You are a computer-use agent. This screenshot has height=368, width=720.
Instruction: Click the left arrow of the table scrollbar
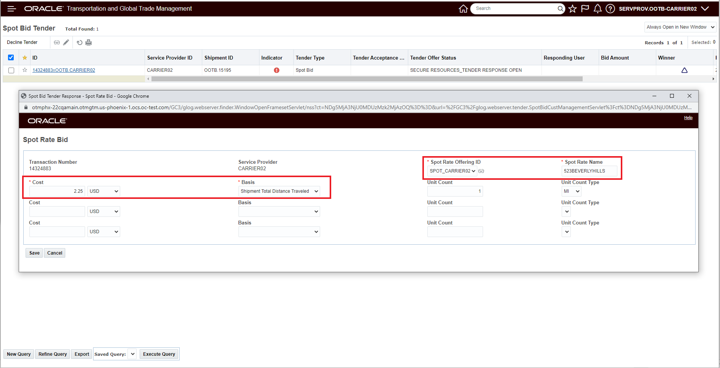[x=148, y=79]
